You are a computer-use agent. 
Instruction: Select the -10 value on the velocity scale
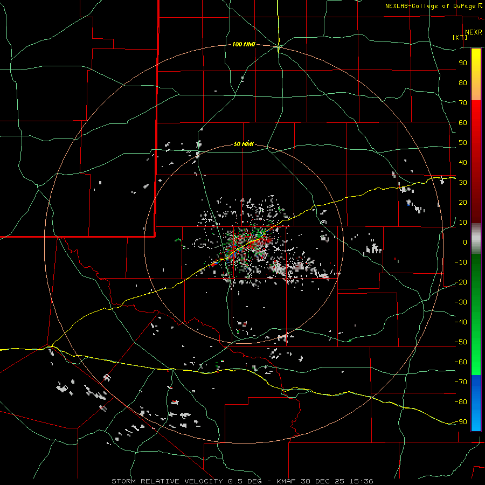[x=461, y=262]
